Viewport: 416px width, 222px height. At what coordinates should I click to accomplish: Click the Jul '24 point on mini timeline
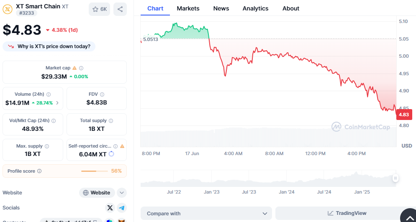tap(324, 192)
